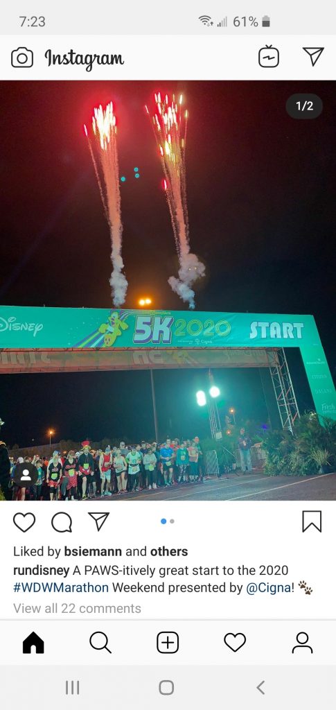This screenshot has height=710, width=336.
Task: Save post with the bookmark icon
Action: (x=312, y=521)
